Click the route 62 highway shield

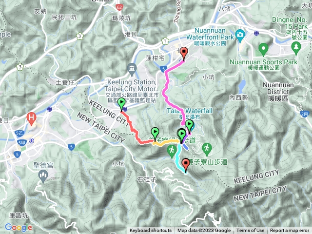point(119,8)
